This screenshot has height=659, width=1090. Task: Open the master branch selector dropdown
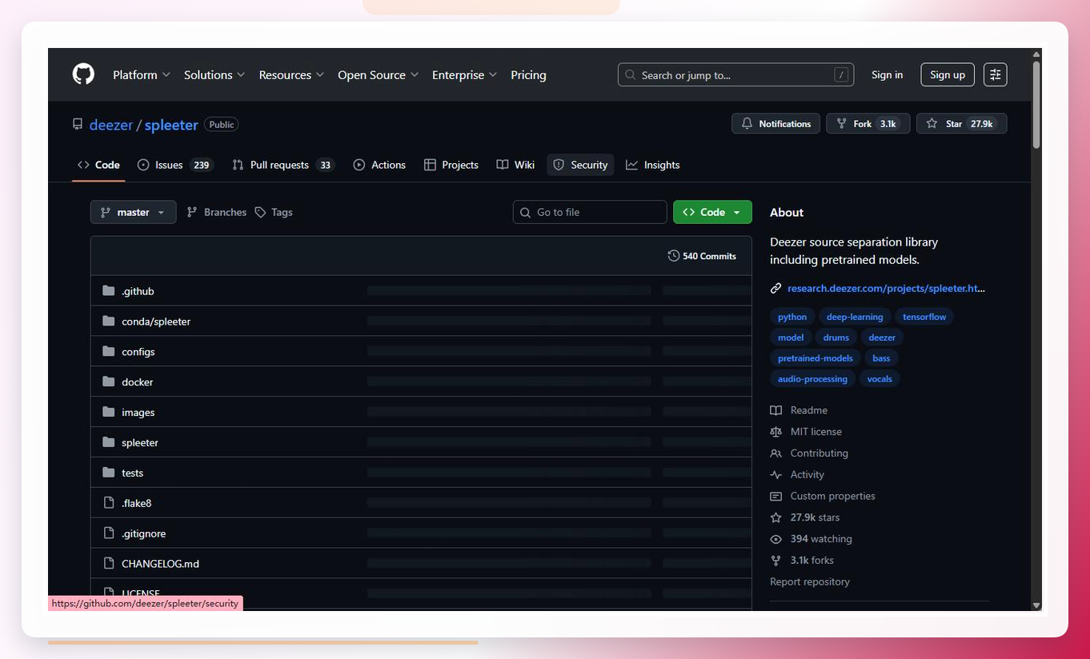[x=133, y=212]
